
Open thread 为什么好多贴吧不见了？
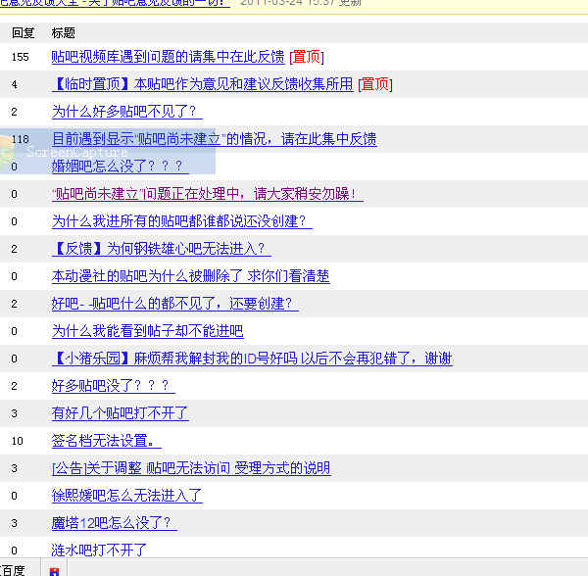pyautogui.click(x=126, y=112)
